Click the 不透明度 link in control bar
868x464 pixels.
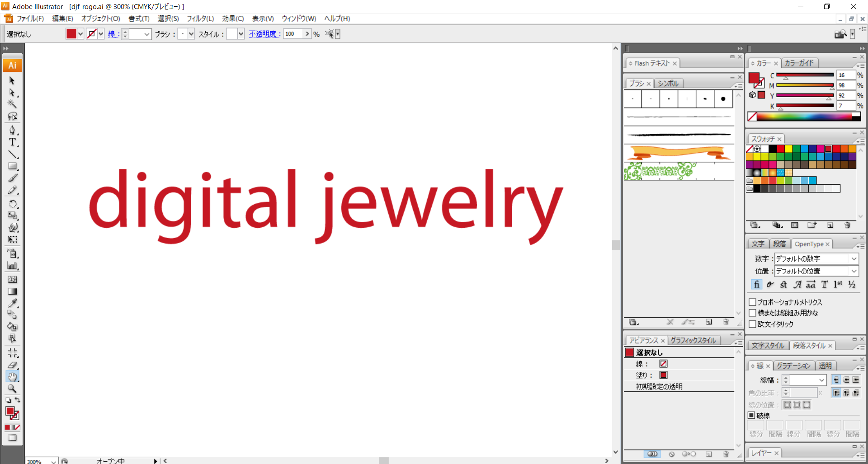[264, 34]
